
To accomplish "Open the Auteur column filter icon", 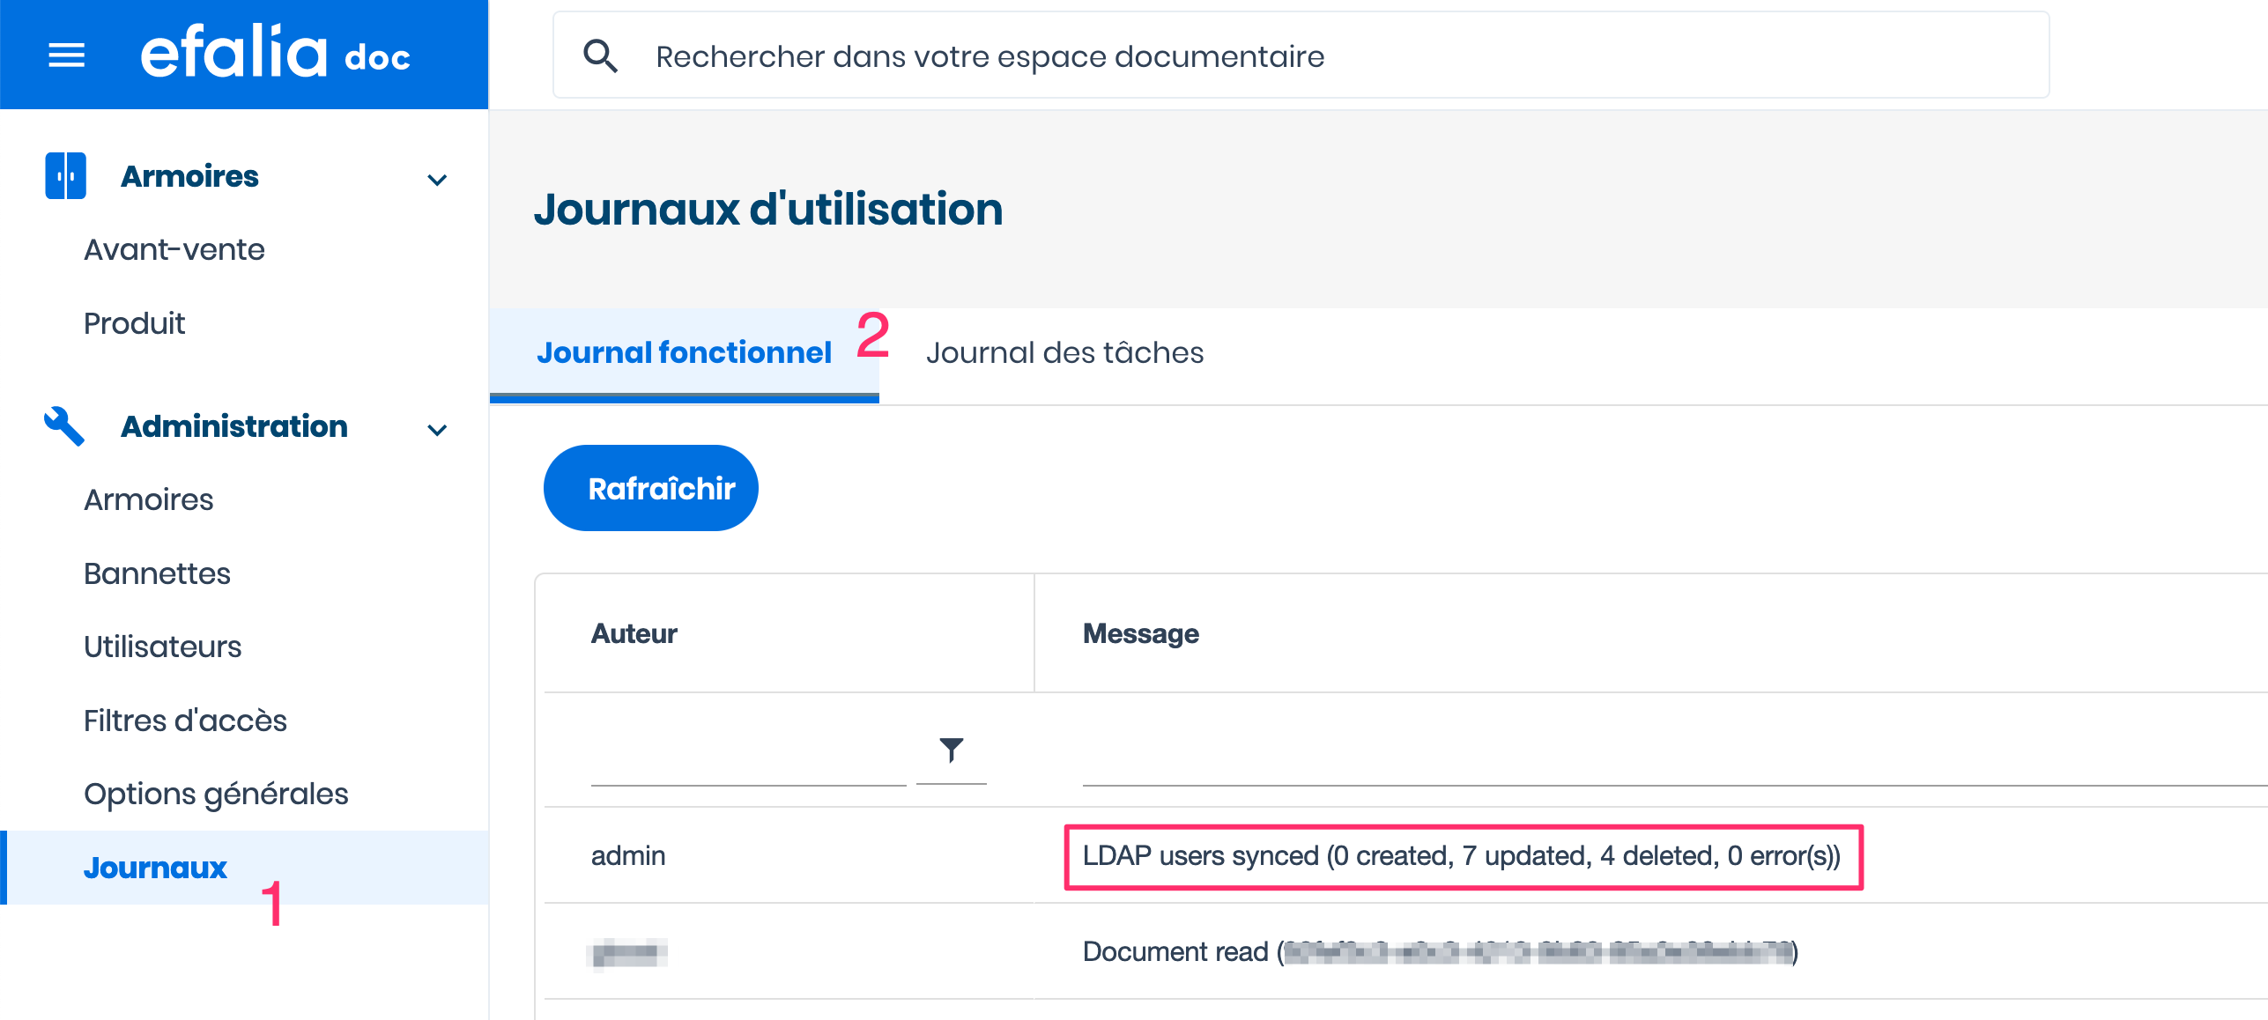I will click(951, 750).
